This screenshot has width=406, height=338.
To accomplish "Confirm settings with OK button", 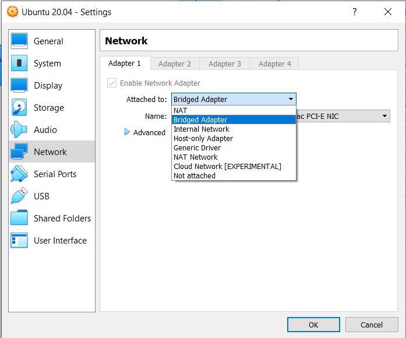I will point(313,325).
